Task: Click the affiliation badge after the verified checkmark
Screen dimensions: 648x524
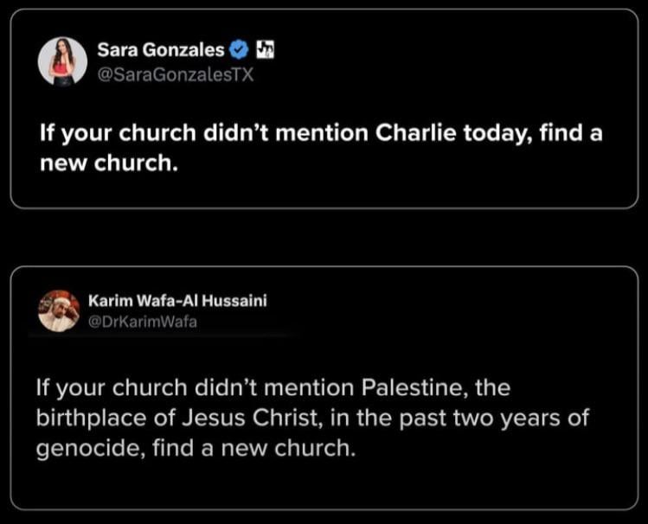Action: click(262, 48)
